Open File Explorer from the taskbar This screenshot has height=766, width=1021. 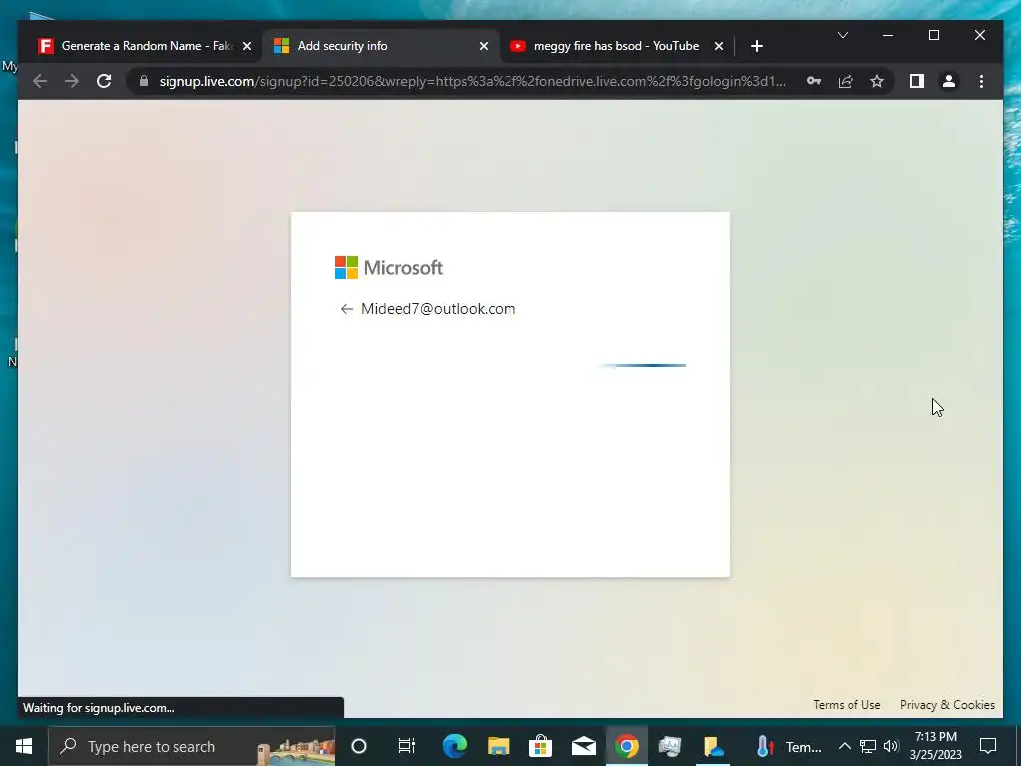click(x=499, y=746)
